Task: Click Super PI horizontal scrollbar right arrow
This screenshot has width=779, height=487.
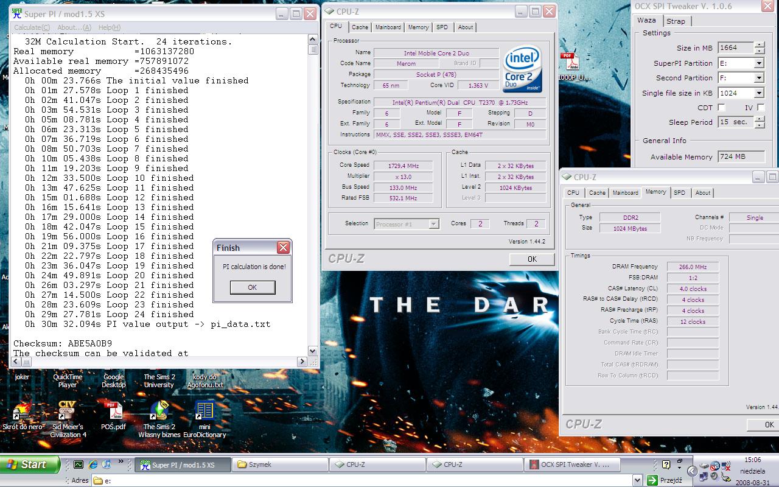Action: [x=302, y=362]
